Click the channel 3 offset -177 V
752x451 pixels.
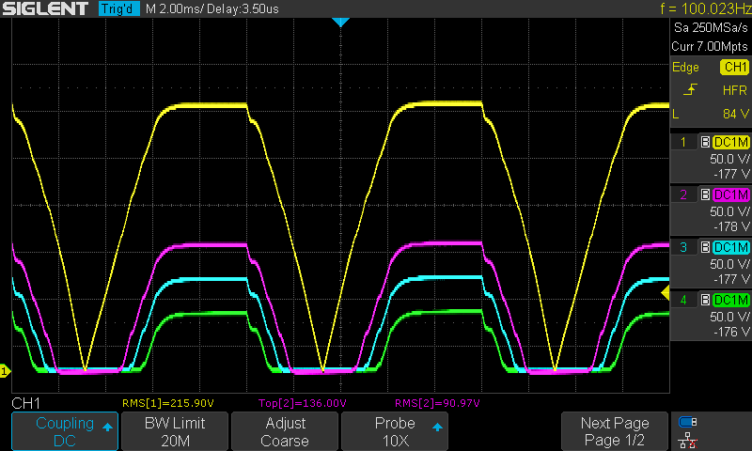[731, 279]
